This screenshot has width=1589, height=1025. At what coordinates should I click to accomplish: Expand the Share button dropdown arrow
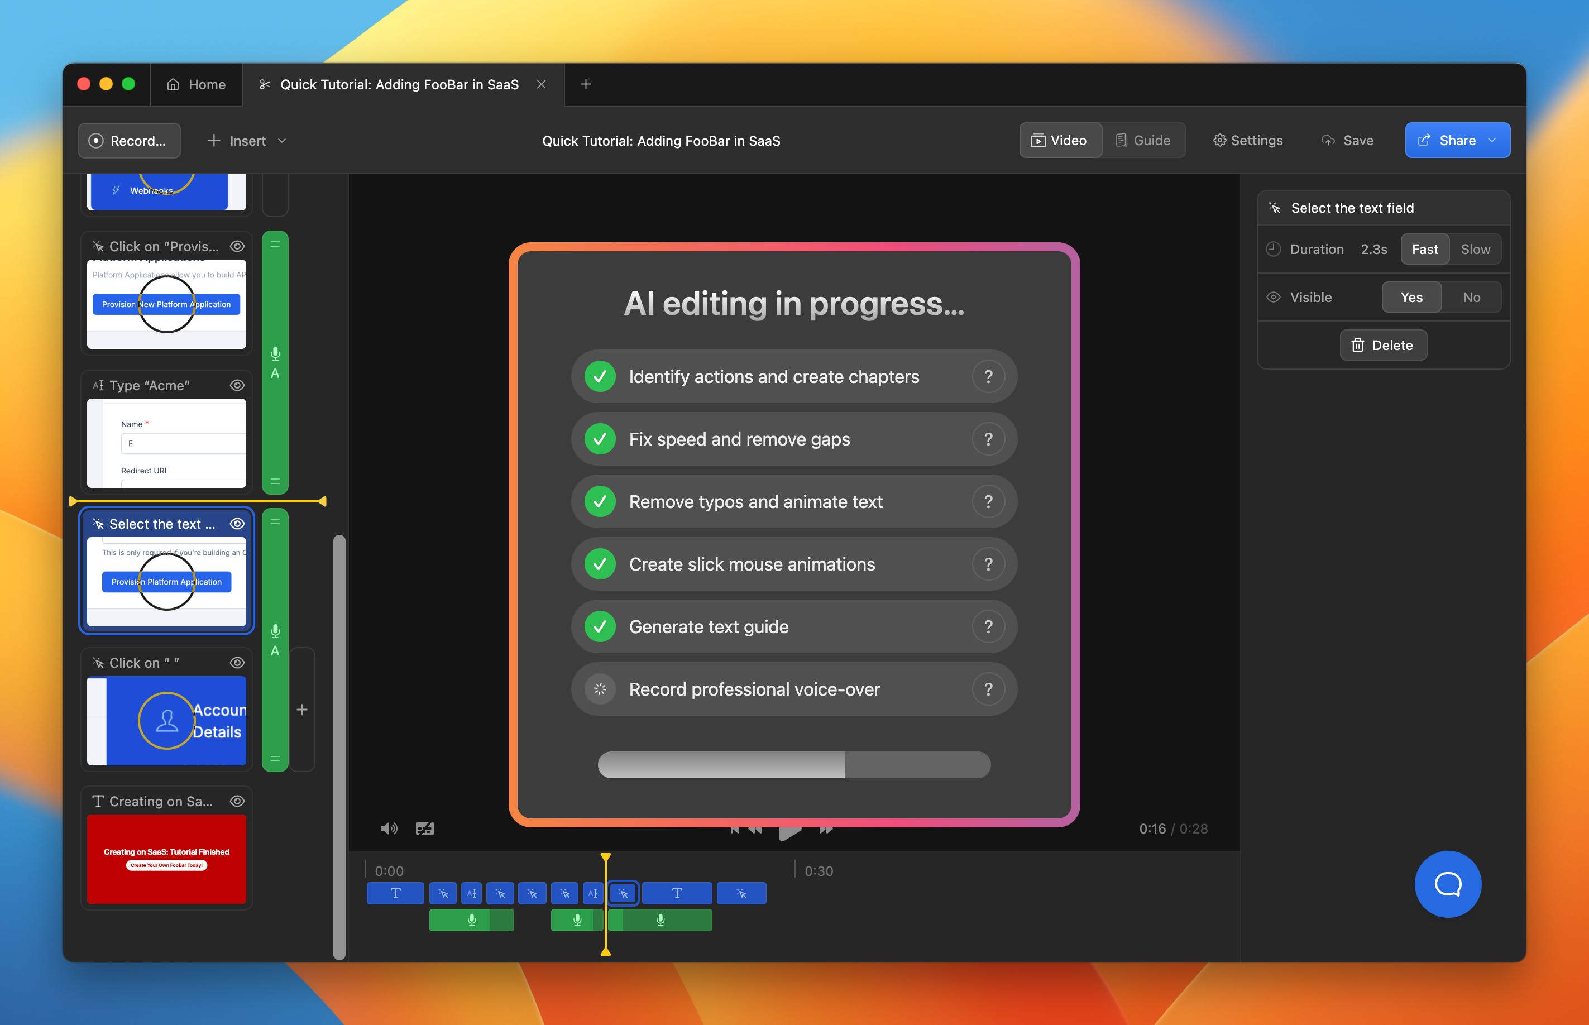[x=1492, y=141]
